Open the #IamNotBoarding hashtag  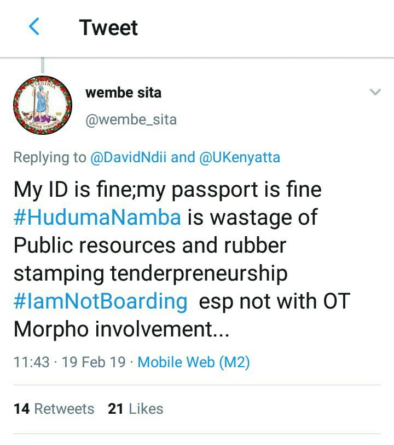click(100, 301)
